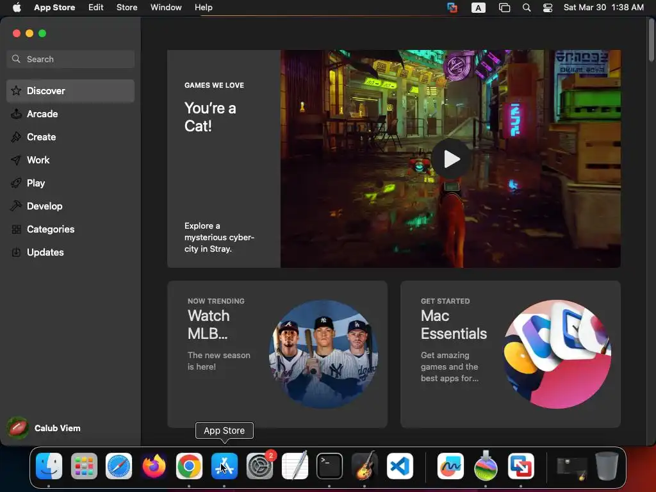Open the Watch MLB trending card
Screen dimensions: 656x492
[x=277, y=354]
